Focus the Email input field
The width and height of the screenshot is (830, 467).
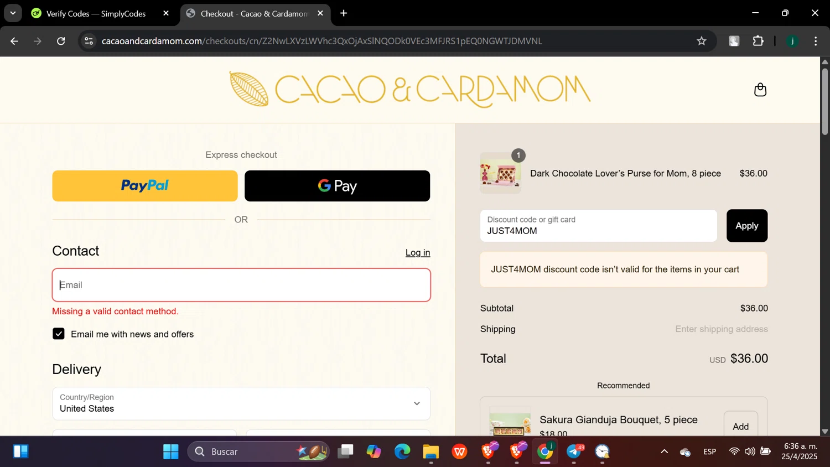(241, 285)
